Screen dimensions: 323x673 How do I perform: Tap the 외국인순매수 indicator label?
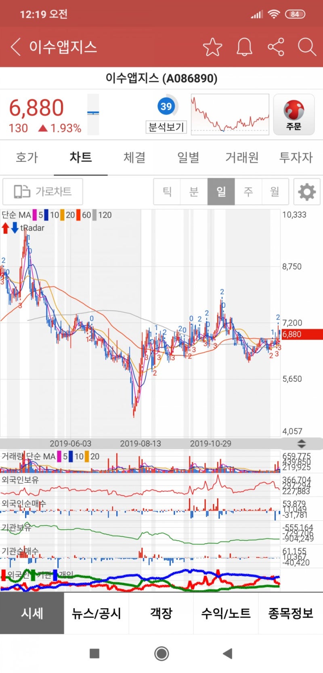tap(24, 503)
